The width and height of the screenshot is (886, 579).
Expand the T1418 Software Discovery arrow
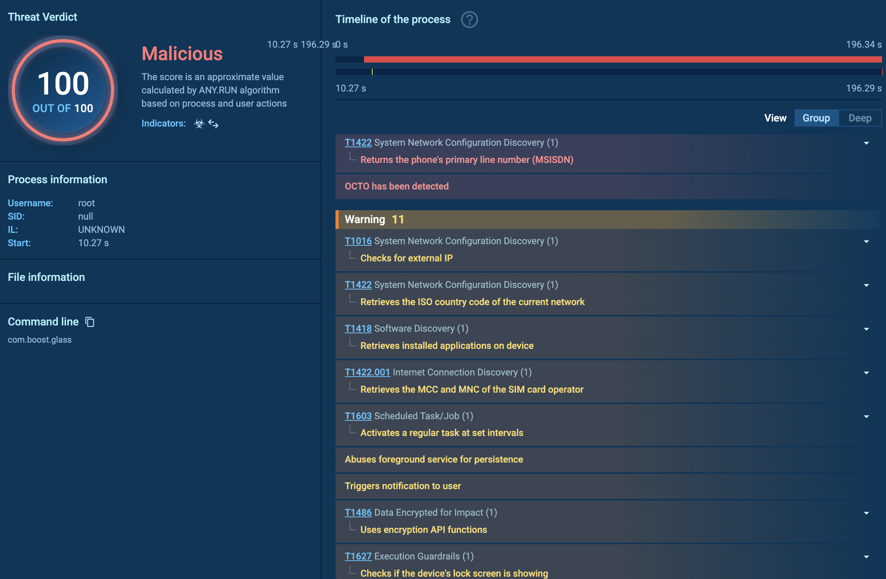(x=866, y=329)
